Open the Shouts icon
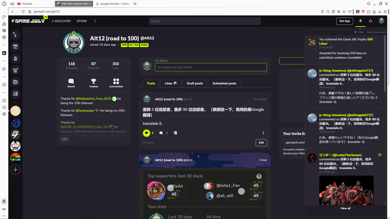 (x=71, y=83)
